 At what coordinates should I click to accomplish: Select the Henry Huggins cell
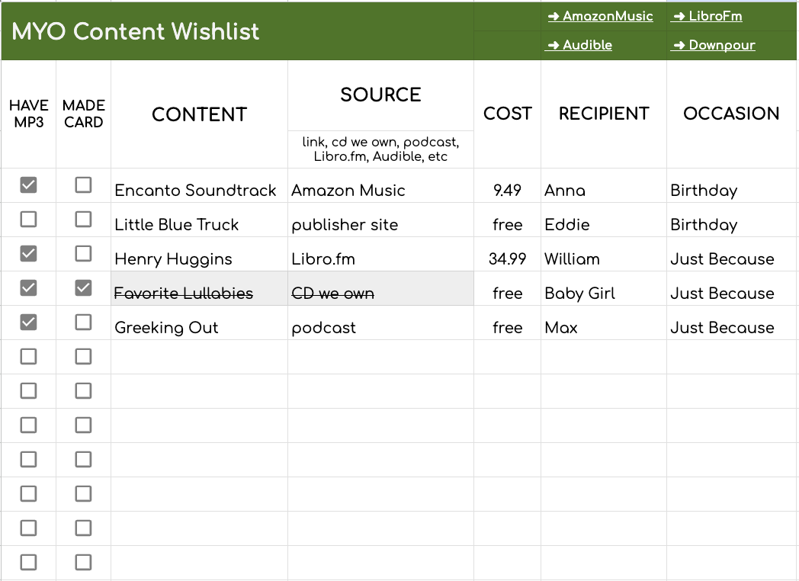[199, 255]
